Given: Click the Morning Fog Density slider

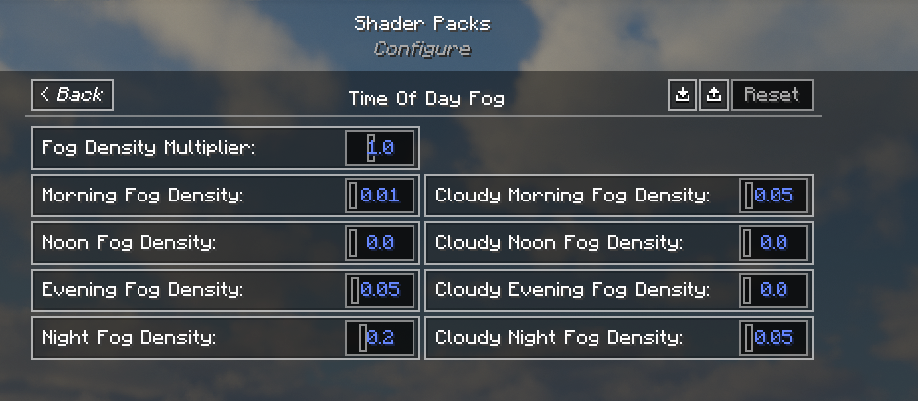Looking at the screenshot, I should click(x=380, y=196).
